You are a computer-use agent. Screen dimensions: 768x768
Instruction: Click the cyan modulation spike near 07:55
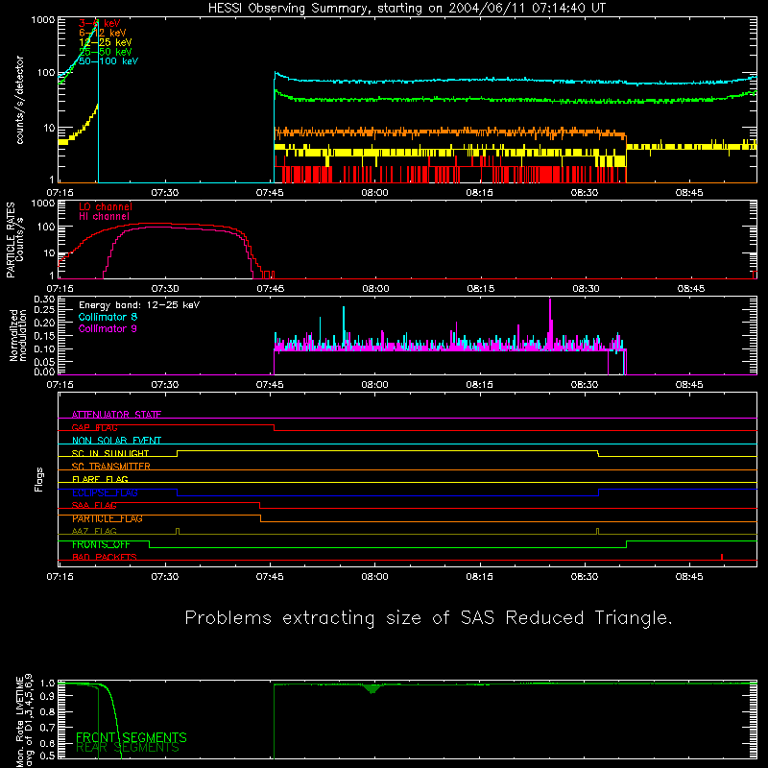344,327
